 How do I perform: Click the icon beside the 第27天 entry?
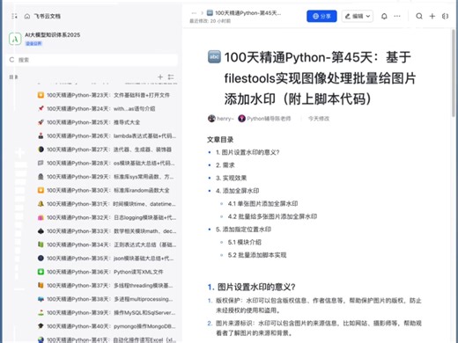click(x=41, y=150)
